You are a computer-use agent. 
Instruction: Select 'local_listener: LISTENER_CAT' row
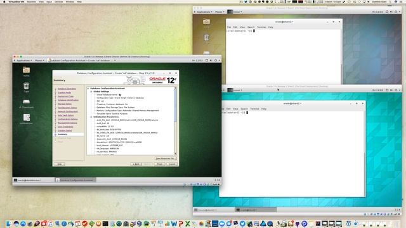110,145
